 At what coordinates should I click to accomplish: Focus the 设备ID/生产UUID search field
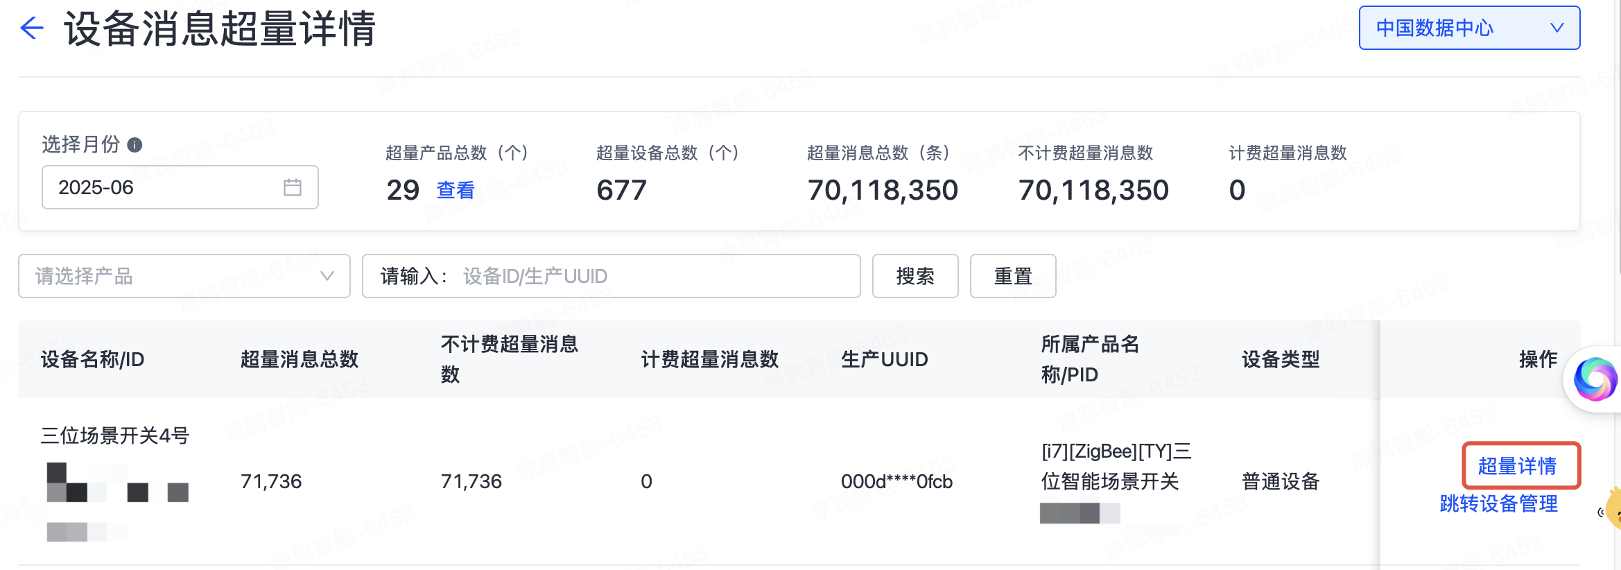coord(612,276)
